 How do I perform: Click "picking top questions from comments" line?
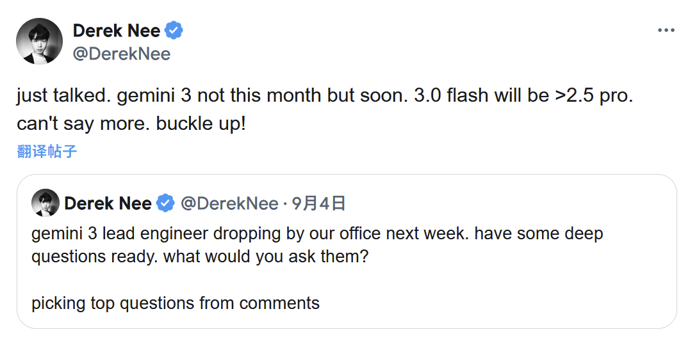click(176, 303)
